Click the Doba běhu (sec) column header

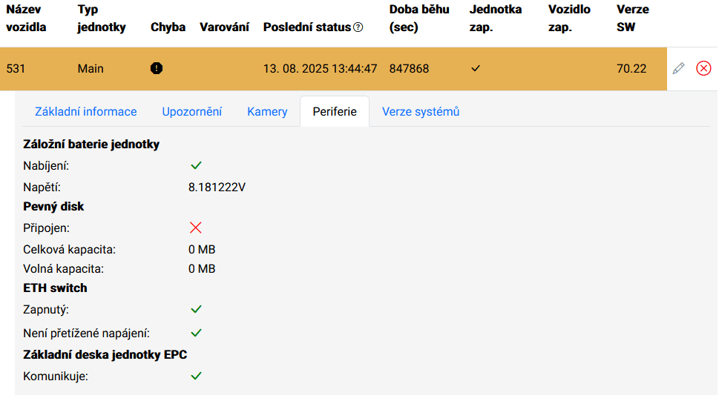coord(419,19)
